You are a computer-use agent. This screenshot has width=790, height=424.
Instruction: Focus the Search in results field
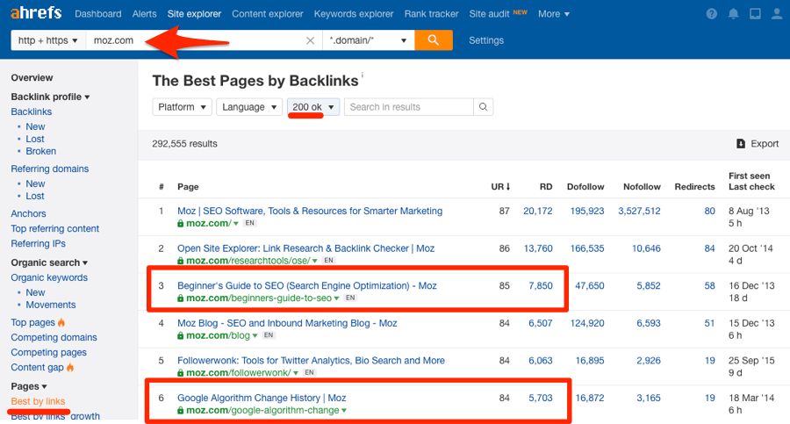coord(408,107)
